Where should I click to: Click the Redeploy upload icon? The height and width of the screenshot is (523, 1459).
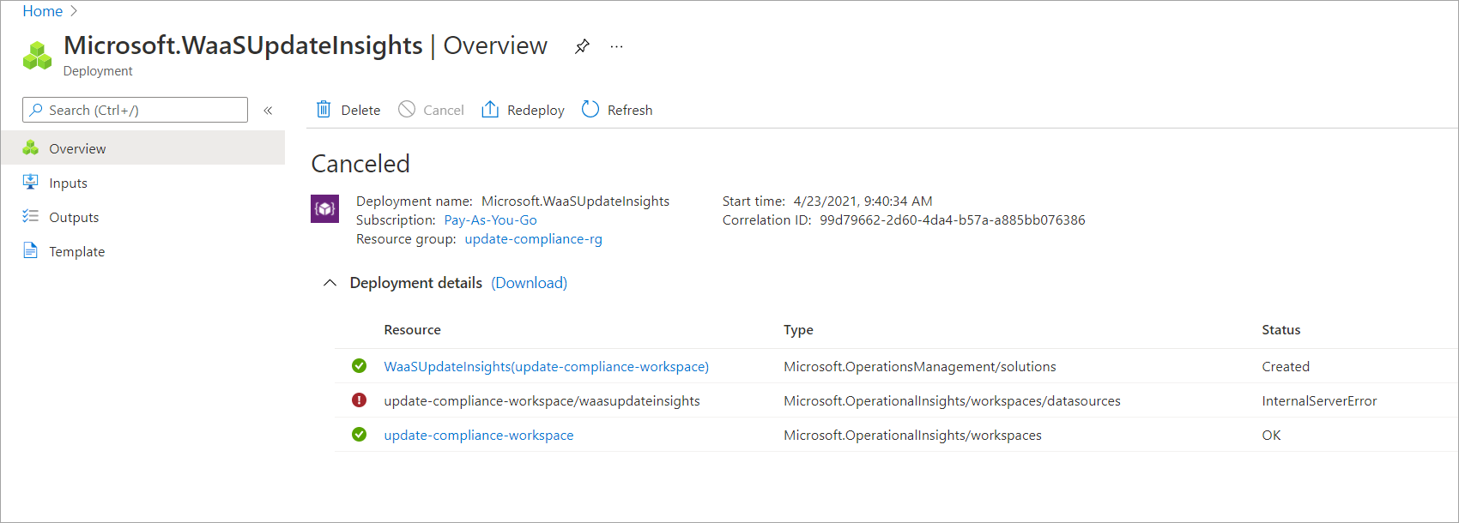490,109
